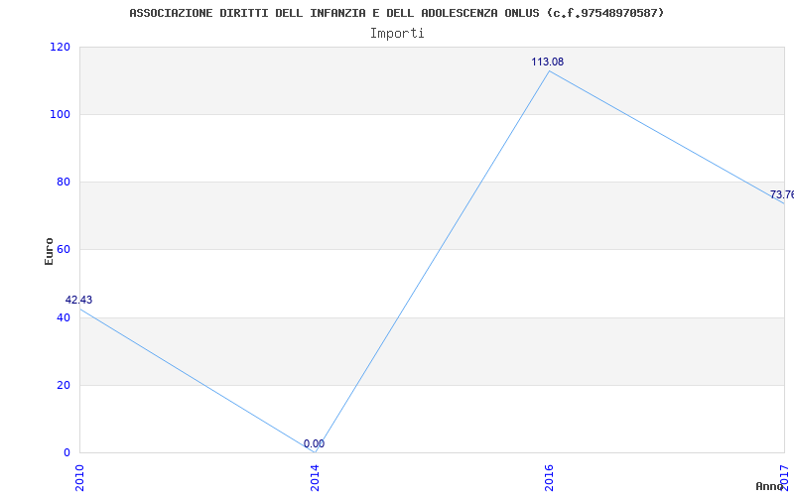Click the chart title with c.f.97548970587

tap(396, 13)
